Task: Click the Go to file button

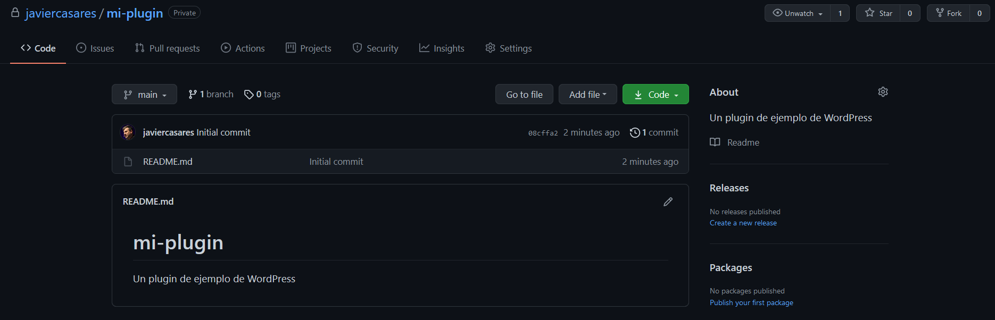Action: pyautogui.click(x=524, y=94)
